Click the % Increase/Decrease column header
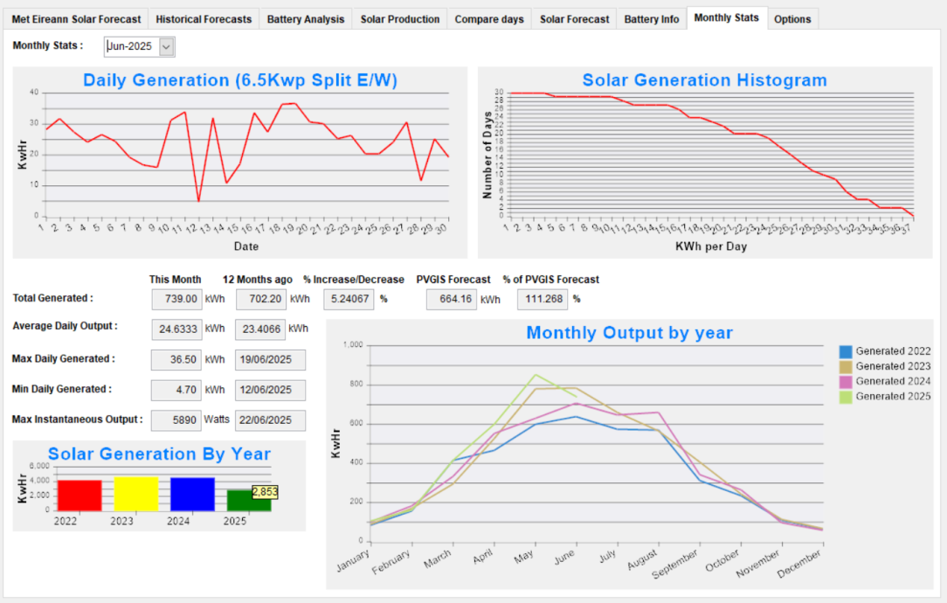The image size is (947, 603). [x=354, y=280]
